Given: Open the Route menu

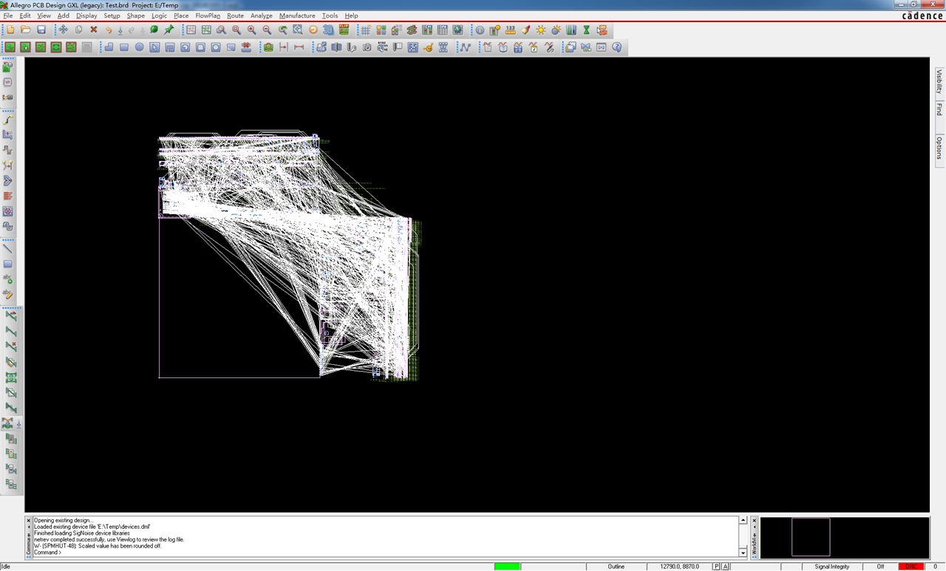Looking at the screenshot, I should 235,16.
